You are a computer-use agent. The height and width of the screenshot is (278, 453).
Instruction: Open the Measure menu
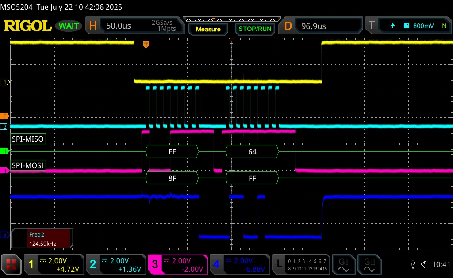point(208,29)
